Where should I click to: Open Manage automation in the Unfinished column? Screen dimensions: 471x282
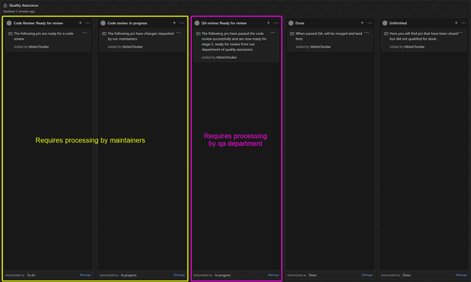[461, 275]
